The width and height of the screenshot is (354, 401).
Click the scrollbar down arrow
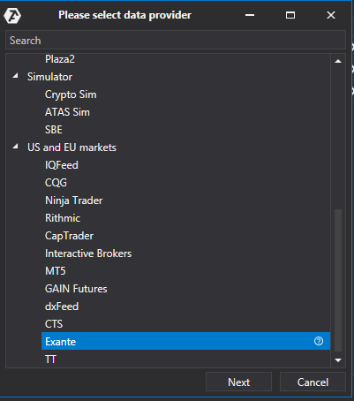click(338, 360)
